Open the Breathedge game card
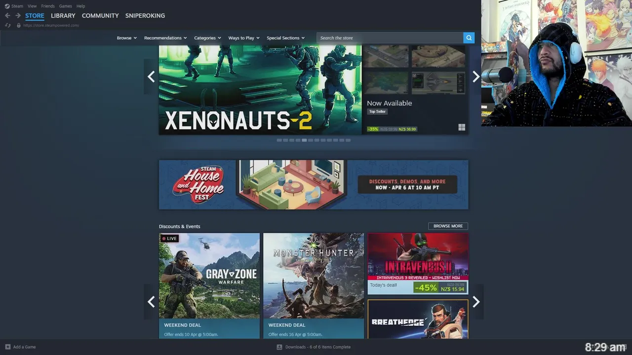The image size is (632, 355). click(x=418, y=319)
